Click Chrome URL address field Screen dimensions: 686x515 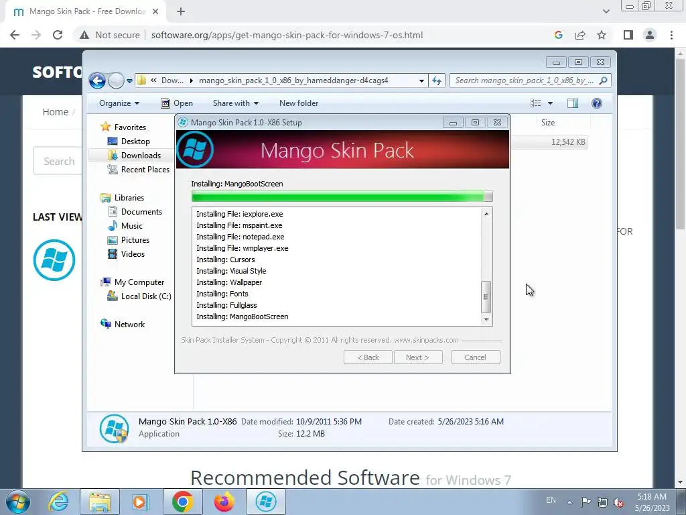click(x=287, y=35)
